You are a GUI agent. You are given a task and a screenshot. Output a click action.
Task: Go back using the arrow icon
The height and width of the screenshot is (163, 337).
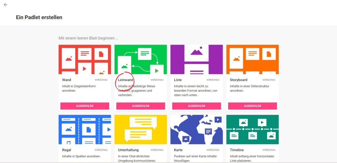click(x=6, y=5)
